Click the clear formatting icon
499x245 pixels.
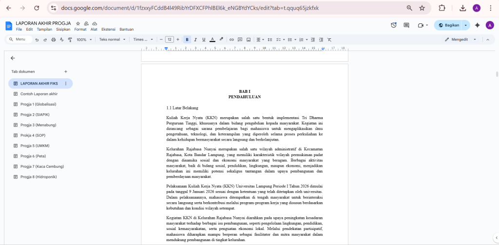329,39
